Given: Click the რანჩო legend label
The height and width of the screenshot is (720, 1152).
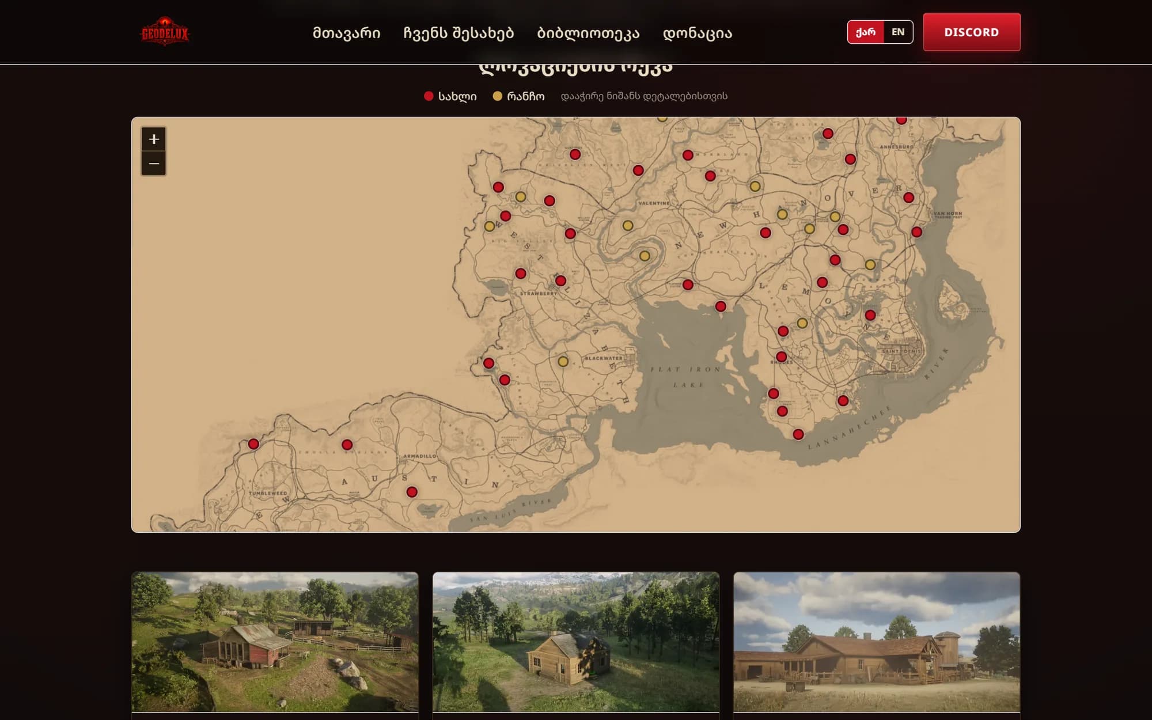Looking at the screenshot, I should (526, 96).
